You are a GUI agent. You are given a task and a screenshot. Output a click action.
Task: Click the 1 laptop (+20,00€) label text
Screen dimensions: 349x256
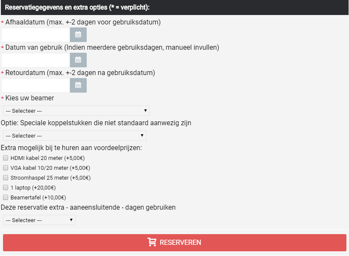[x=33, y=188]
